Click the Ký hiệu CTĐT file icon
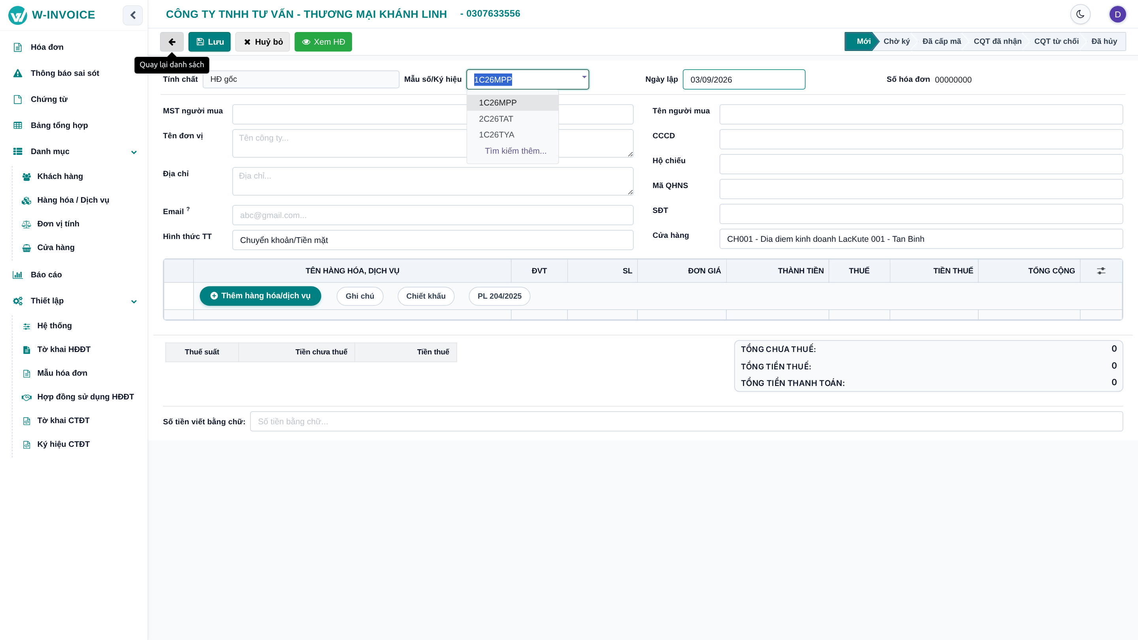Image resolution: width=1138 pixels, height=640 pixels. tap(26, 445)
